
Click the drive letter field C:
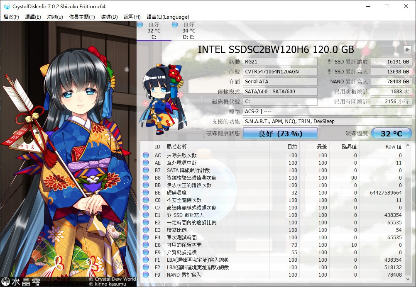(x=280, y=102)
